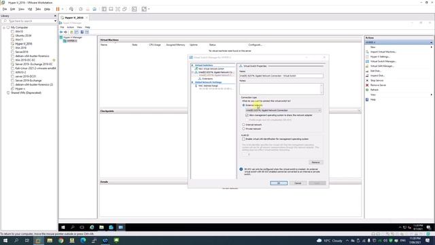Image resolution: width=435 pixels, height=245 pixels.
Task: Select Extensions under the virtual switch
Action: point(207,79)
